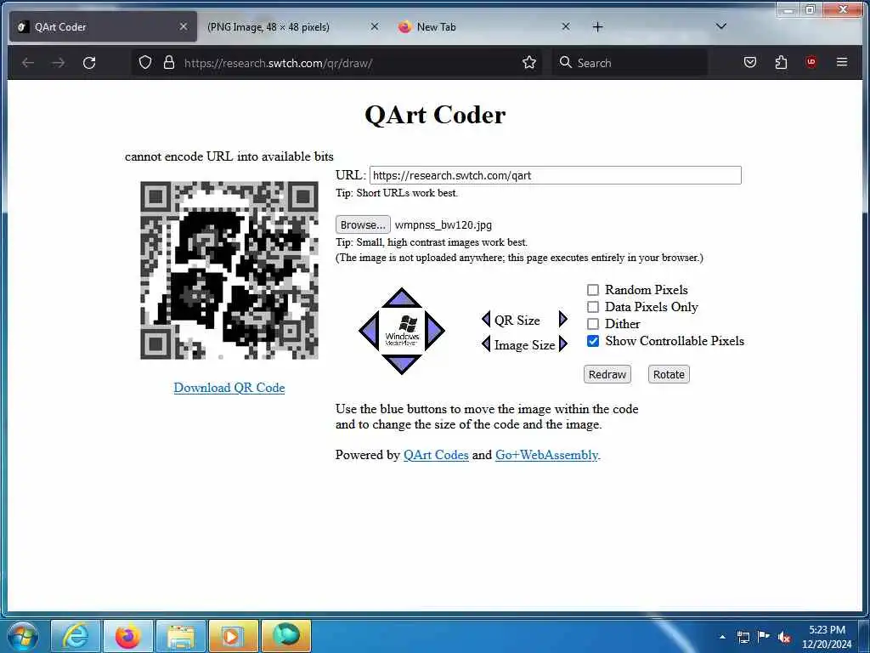Open the Go+WebAssembly link
Image resolution: width=870 pixels, height=653 pixels.
click(x=546, y=455)
